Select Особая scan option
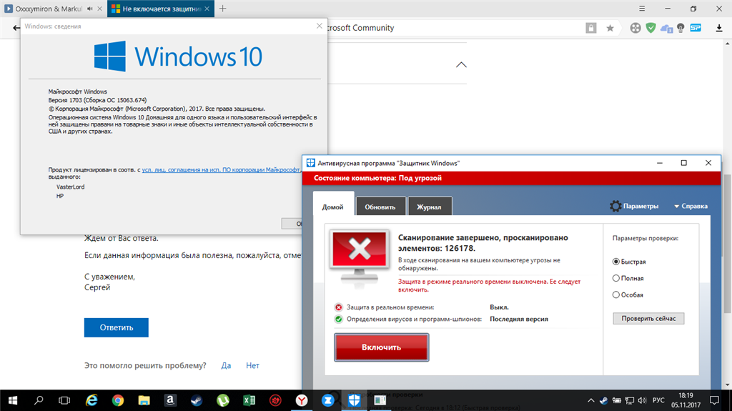This screenshot has width=732, height=411. [628, 294]
